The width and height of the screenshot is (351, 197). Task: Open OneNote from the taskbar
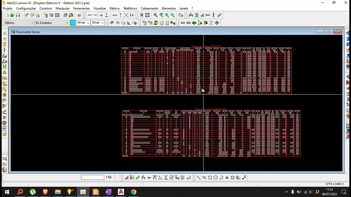click(108, 192)
